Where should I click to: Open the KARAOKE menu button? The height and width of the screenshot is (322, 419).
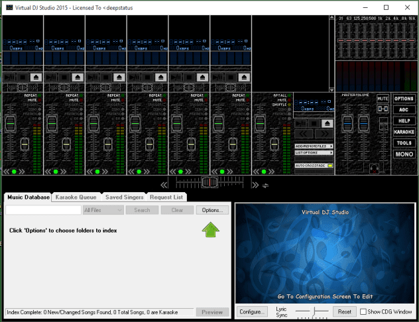404,132
